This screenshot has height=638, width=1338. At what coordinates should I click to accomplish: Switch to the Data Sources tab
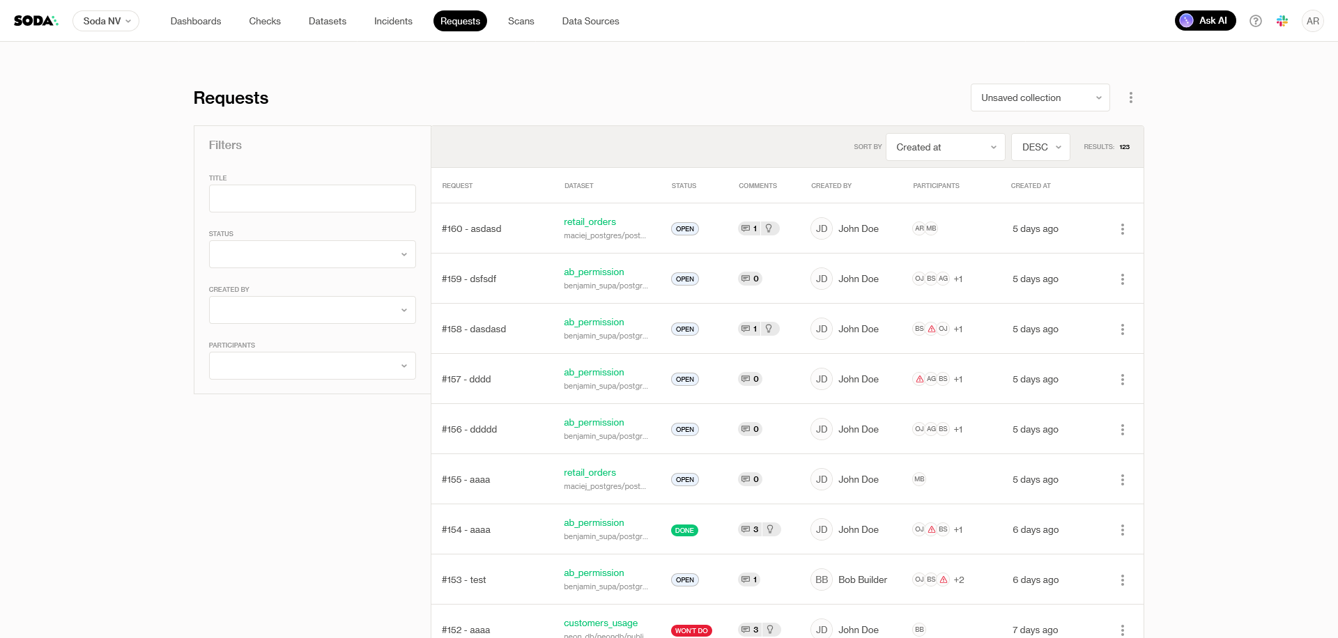coord(590,21)
